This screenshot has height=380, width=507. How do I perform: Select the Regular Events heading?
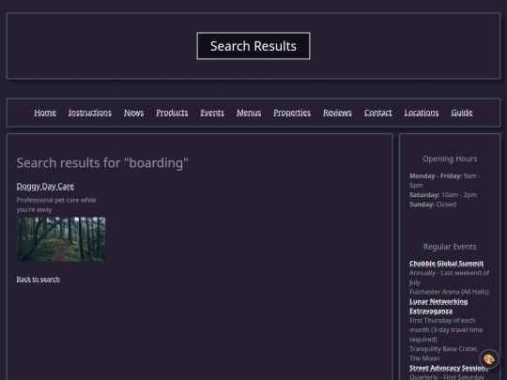coord(450,247)
